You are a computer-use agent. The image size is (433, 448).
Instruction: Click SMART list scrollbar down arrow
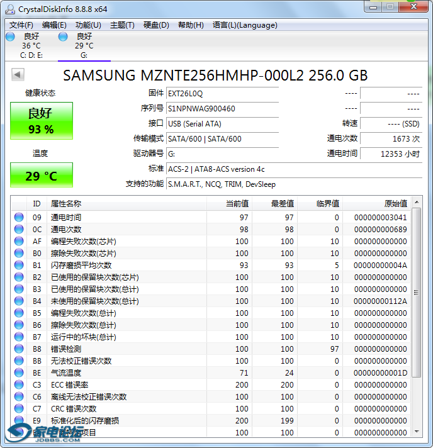click(417, 432)
